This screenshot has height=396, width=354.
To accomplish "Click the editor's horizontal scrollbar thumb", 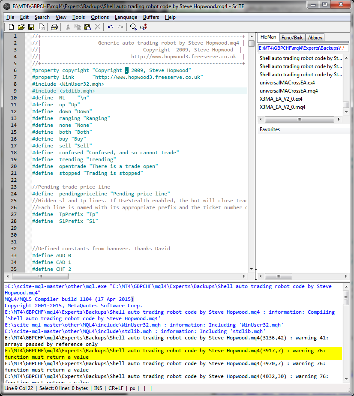I will pyautogui.click(x=40, y=276).
